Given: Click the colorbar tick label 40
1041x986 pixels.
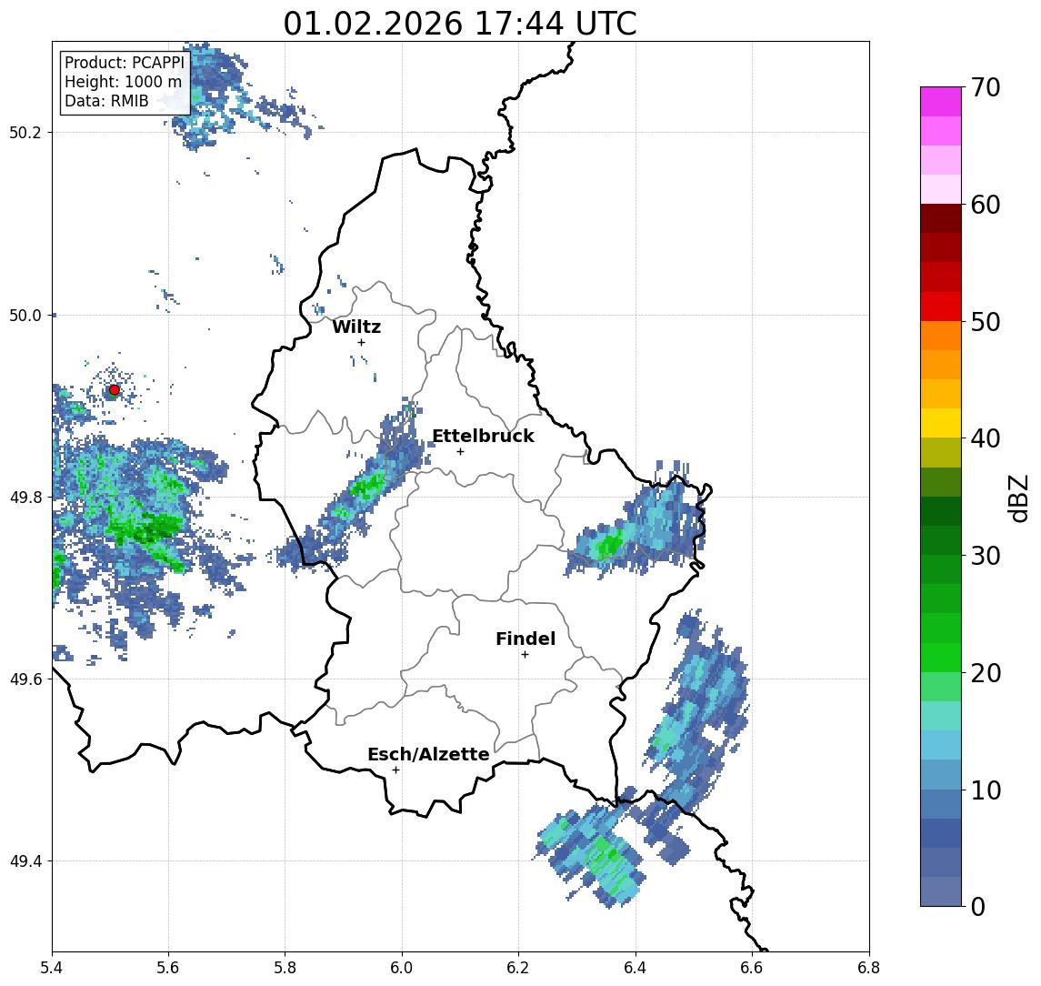Looking at the screenshot, I should 986,438.
